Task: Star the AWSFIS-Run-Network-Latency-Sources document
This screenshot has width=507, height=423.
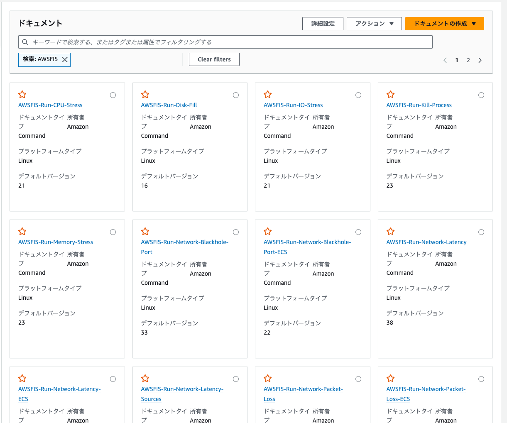Action: coord(145,379)
